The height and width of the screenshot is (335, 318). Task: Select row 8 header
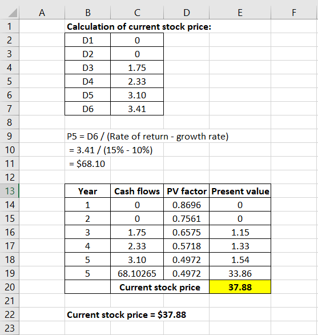tap(9, 122)
